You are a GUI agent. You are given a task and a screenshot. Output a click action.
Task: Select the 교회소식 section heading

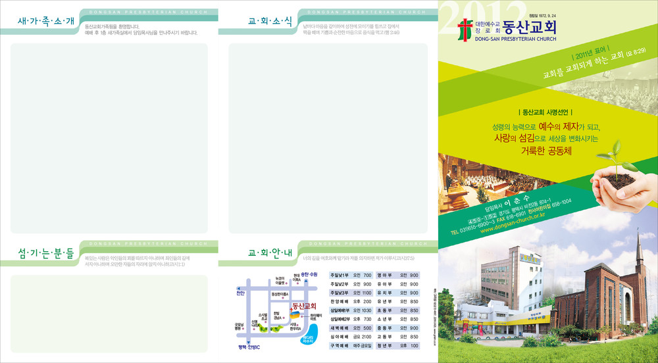coord(270,22)
